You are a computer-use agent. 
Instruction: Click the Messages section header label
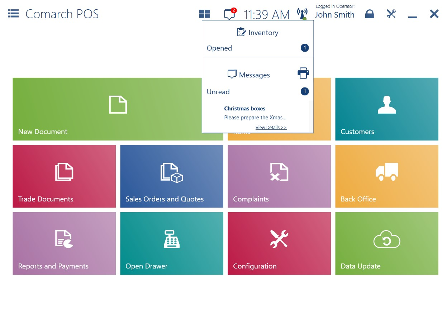coord(255,75)
